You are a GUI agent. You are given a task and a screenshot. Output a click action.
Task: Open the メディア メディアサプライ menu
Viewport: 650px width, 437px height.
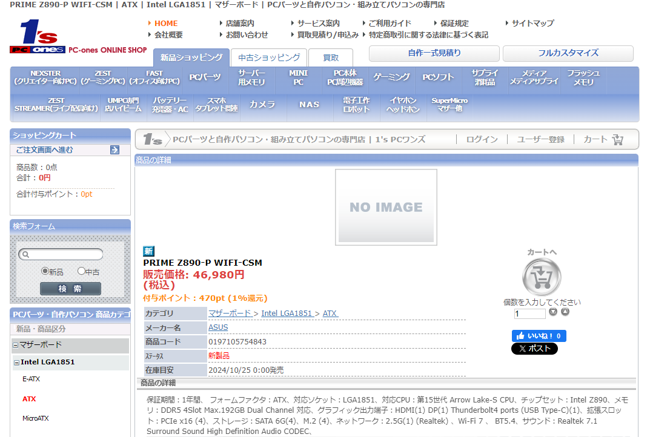click(x=534, y=77)
